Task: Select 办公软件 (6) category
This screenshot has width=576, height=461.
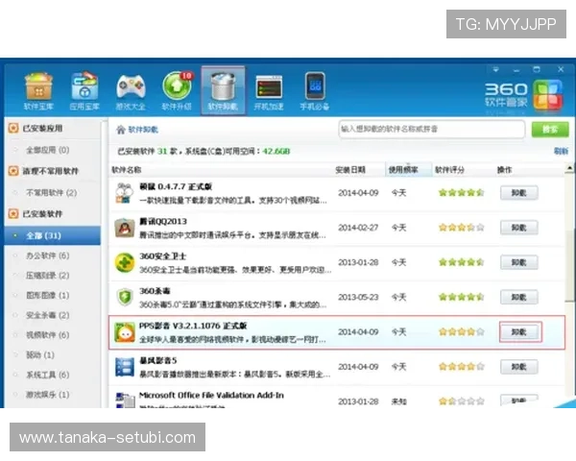Action: [x=47, y=255]
